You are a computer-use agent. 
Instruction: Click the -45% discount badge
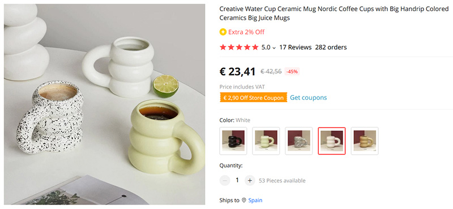coord(292,72)
